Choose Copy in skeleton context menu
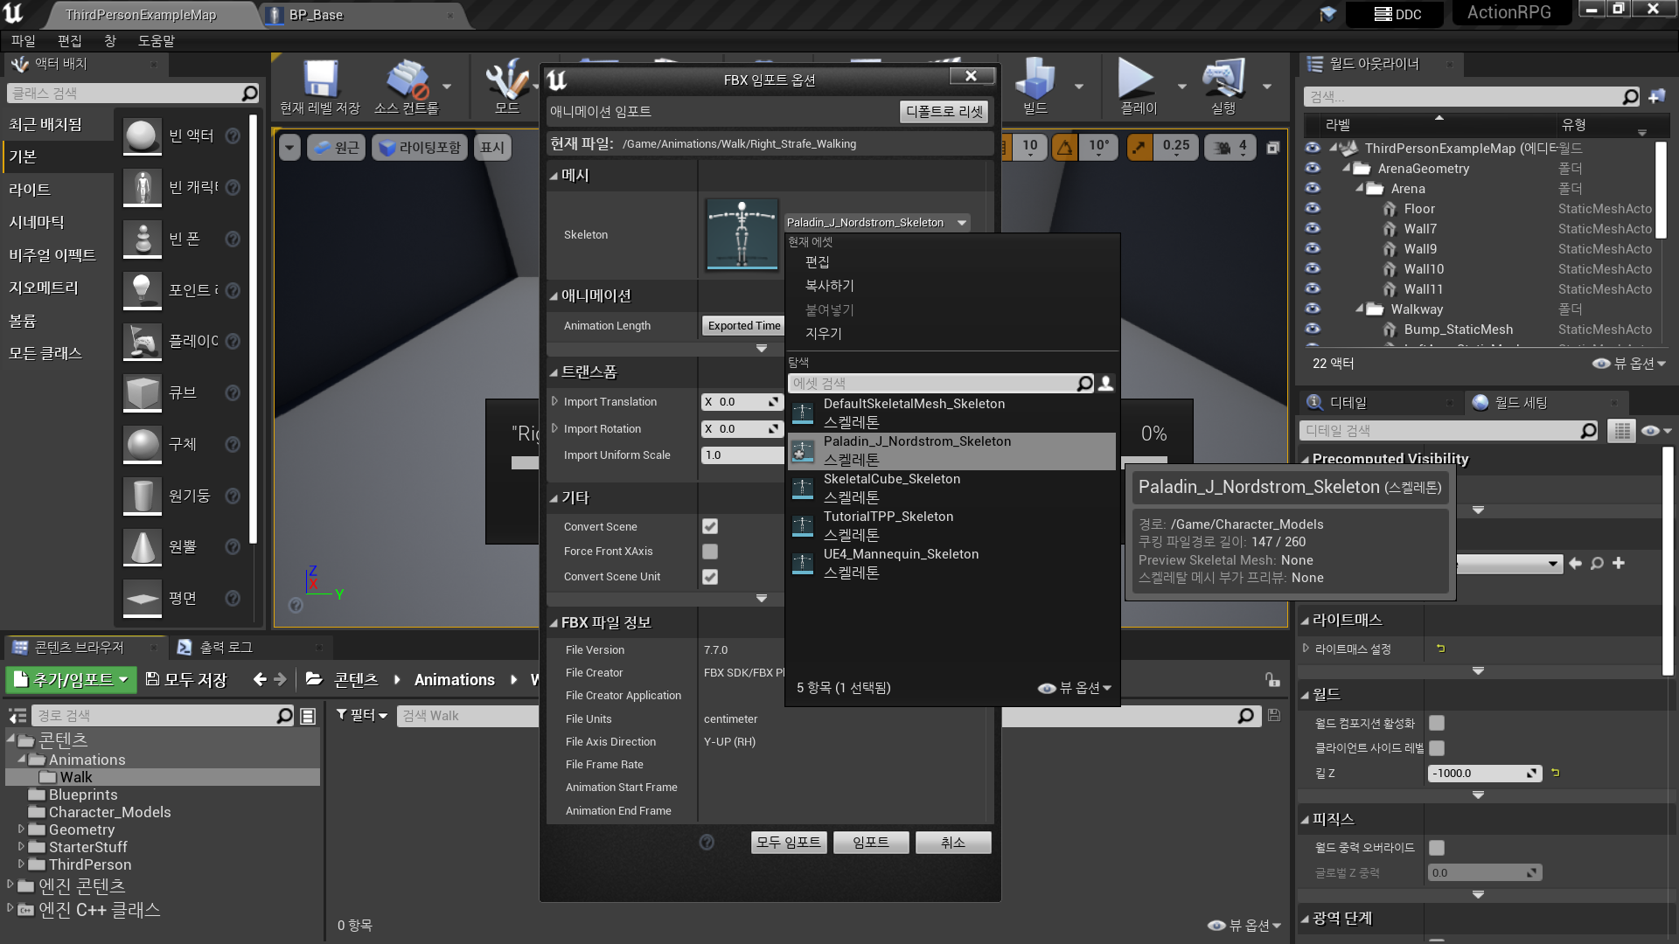This screenshot has width=1679, height=944. [829, 286]
